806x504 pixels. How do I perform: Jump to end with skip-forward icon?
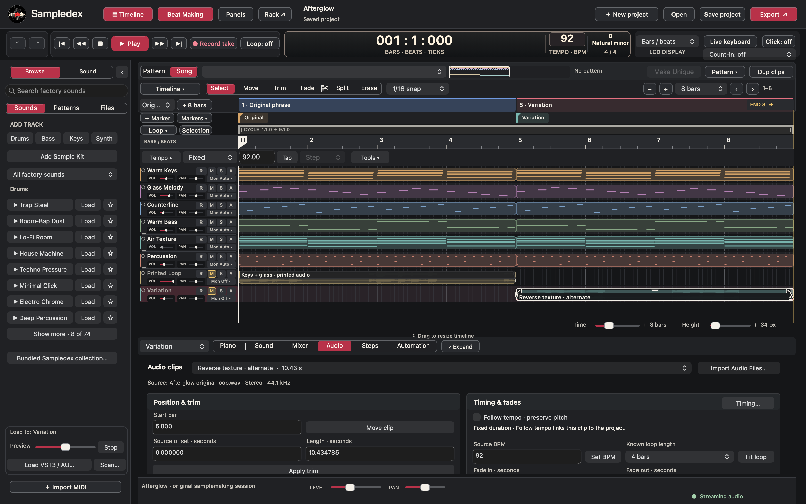click(x=179, y=44)
